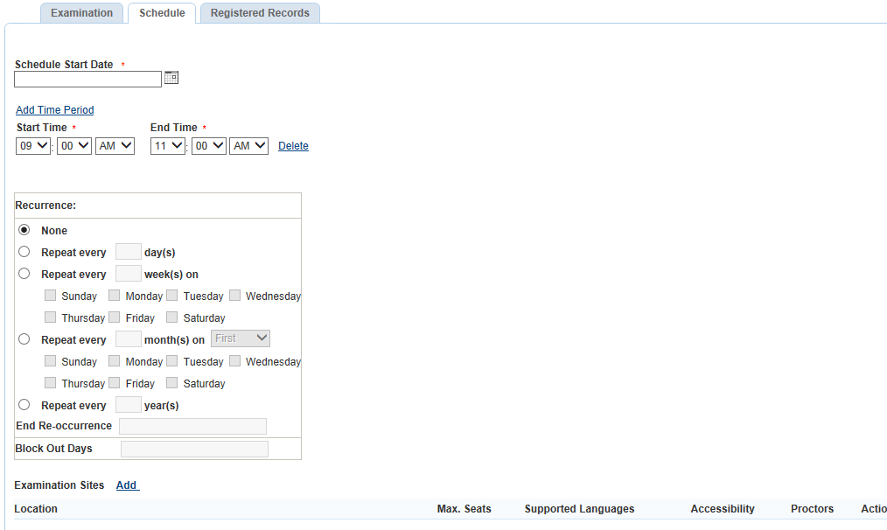The image size is (887, 530).
Task: Open the Registered Records tab
Action: coord(260,13)
